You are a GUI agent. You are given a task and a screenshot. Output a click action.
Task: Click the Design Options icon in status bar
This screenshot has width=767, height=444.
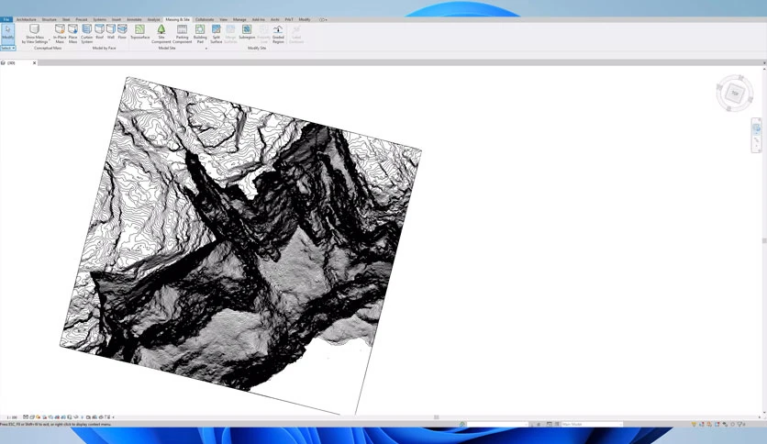(550, 424)
